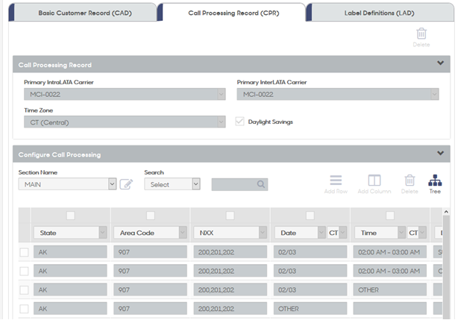This screenshot has height=320, width=458.
Task: Open Time column header dropdown
Action: point(380,233)
